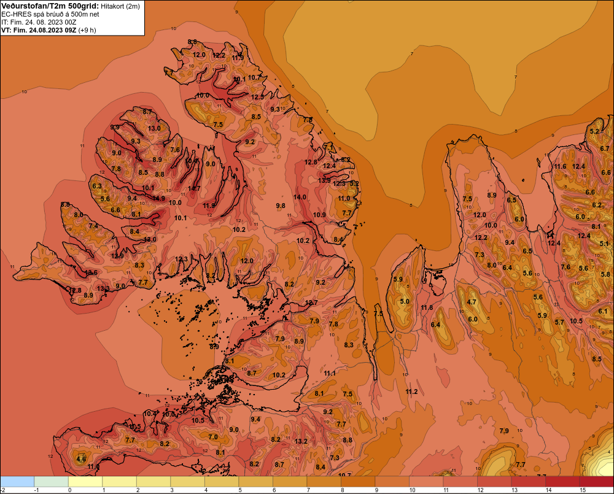Click the temperature value 5.7
614x494 pixels.
click(x=559, y=322)
